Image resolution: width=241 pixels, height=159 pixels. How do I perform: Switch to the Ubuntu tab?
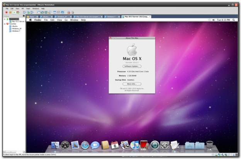tap(46, 17)
